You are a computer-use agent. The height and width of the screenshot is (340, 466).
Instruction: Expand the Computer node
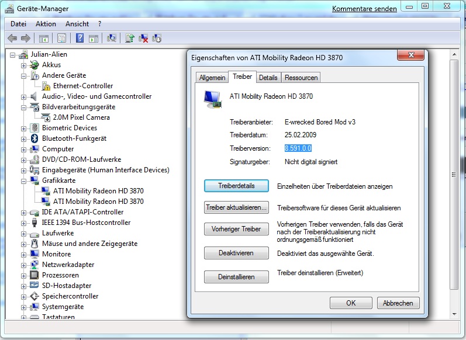pyautogui.click(x=23, y=150)
